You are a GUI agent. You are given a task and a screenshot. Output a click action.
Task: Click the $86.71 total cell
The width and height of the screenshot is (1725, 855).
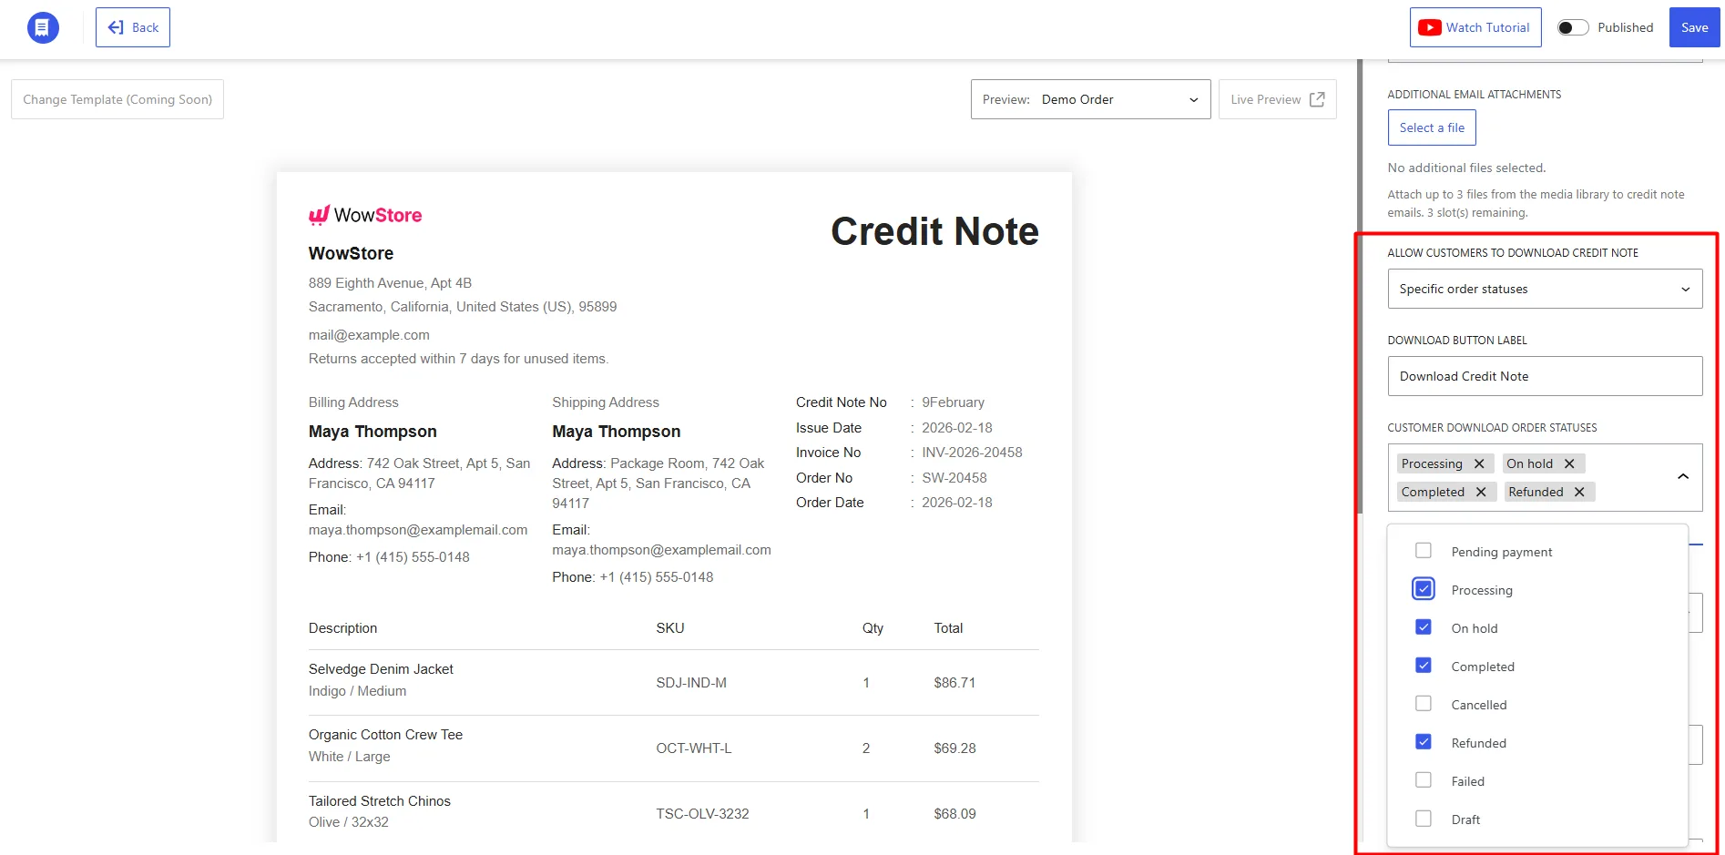954,683
